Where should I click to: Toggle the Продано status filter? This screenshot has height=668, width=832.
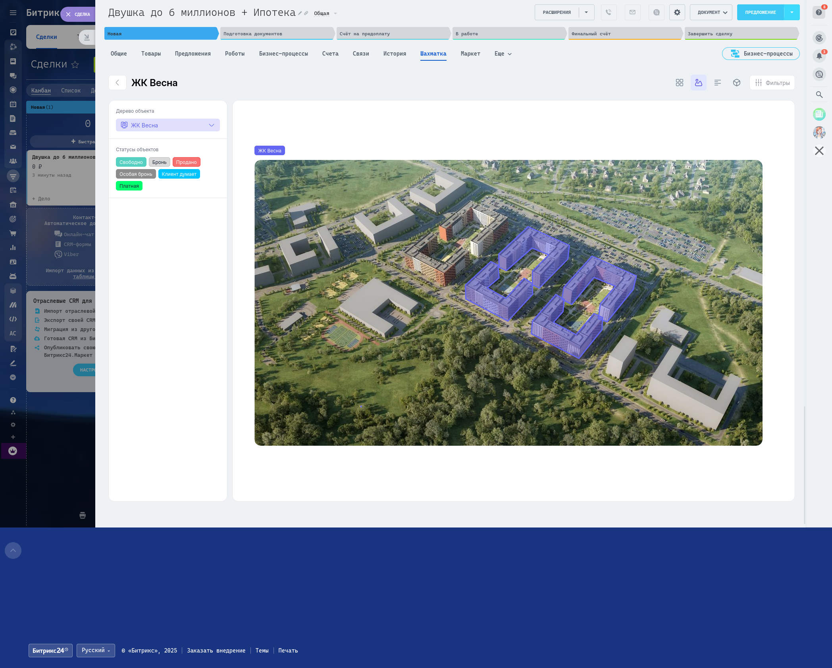186,162
